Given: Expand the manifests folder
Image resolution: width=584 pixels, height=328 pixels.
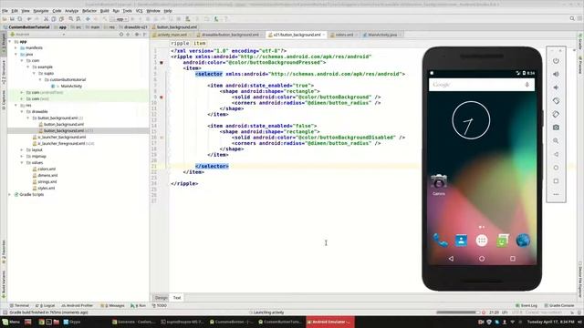Looking at the screenshot, I should pos(16,48).
